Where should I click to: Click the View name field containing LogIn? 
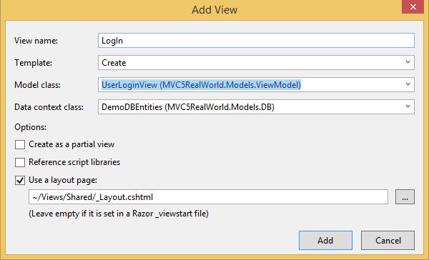coord(256,41)
